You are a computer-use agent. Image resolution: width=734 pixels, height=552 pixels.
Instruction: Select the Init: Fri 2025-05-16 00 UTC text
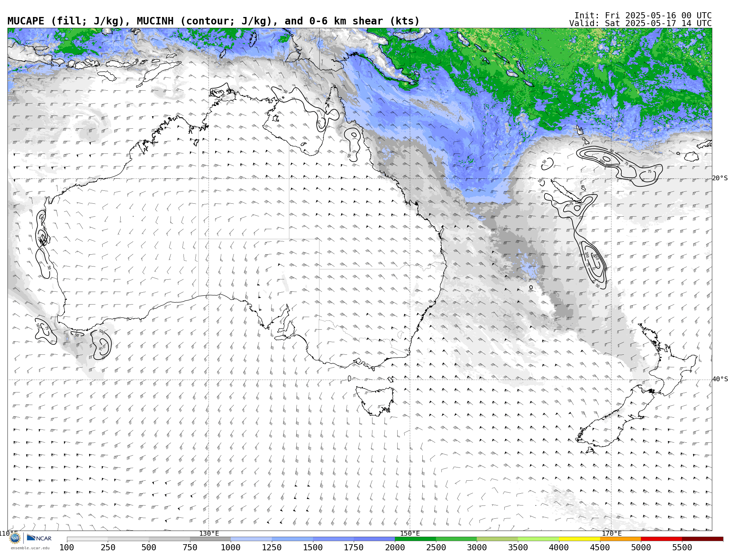click(x=643, y=16)
